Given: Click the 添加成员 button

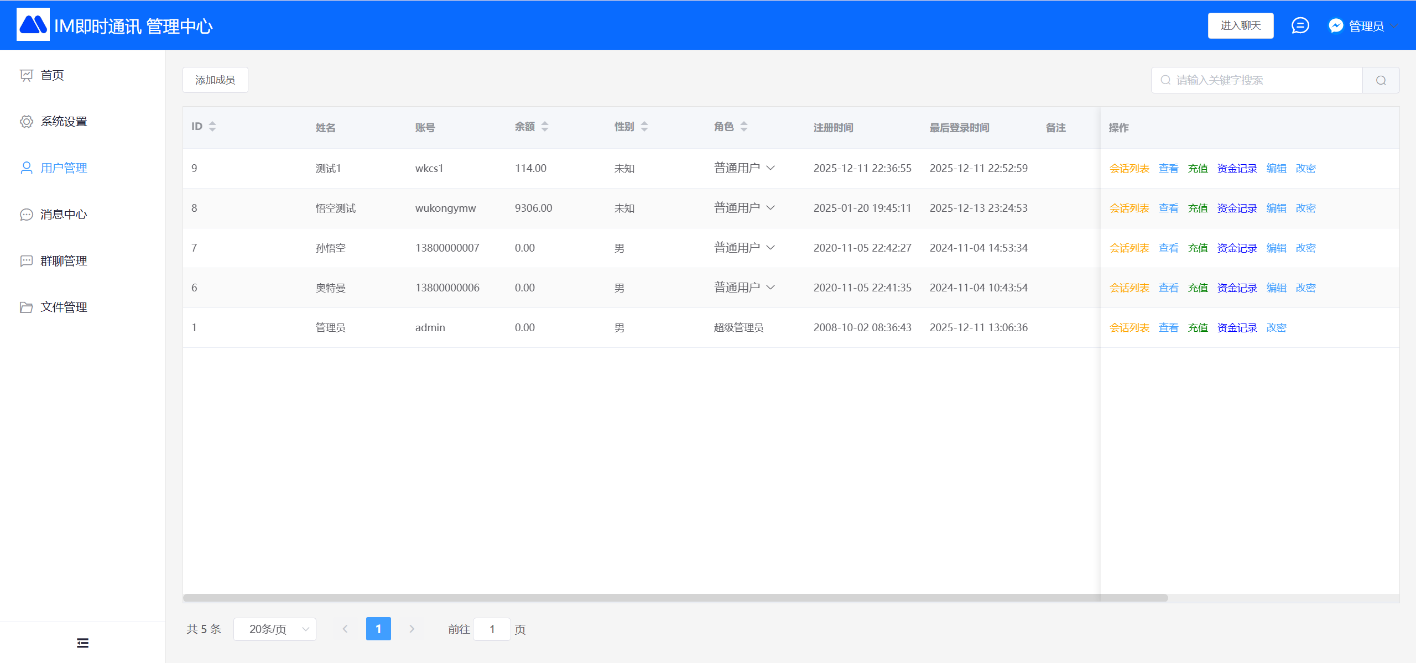Looking at the screenshot, I should [215, 80].
